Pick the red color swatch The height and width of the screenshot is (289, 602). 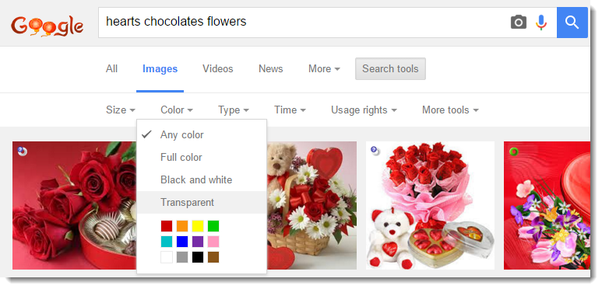[167, 226]
